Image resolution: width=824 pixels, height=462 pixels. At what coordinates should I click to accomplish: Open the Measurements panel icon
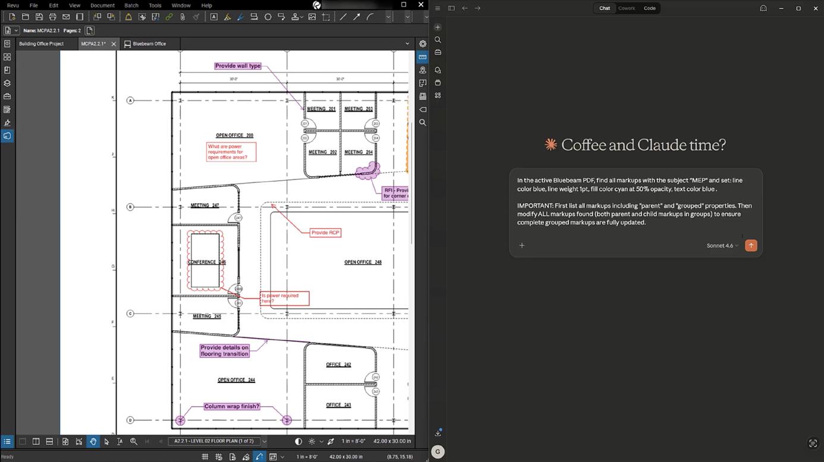423,57
